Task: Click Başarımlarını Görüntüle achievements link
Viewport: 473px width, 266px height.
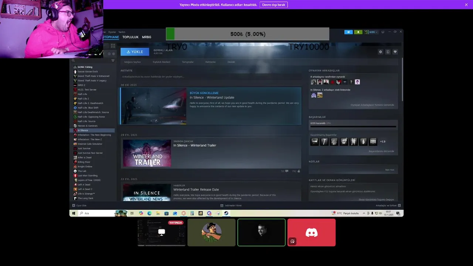Action: pos(381,151)
